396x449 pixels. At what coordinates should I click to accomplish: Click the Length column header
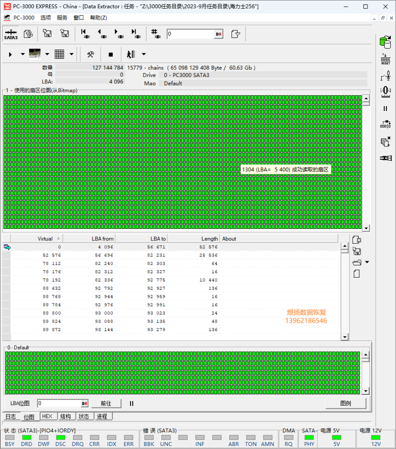193,239
